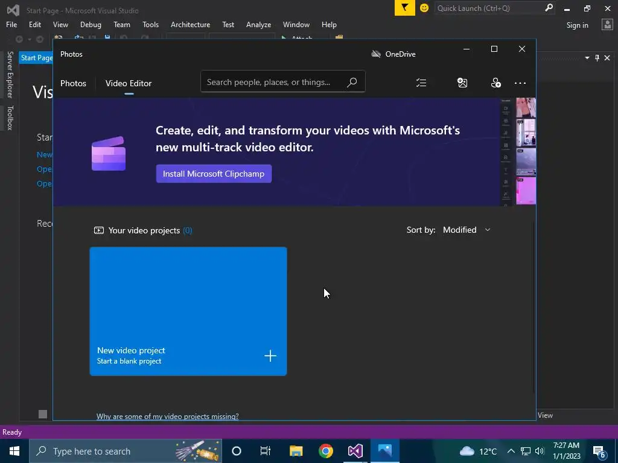
Task: Click the Visual Studio notifications flag icon
Action: [405, 8]
